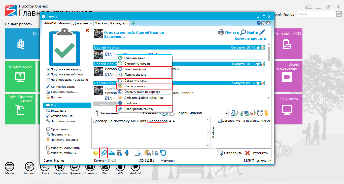Click the printer with checkmark icon
The image size is (344, 184).
click(x=247, y=113)
